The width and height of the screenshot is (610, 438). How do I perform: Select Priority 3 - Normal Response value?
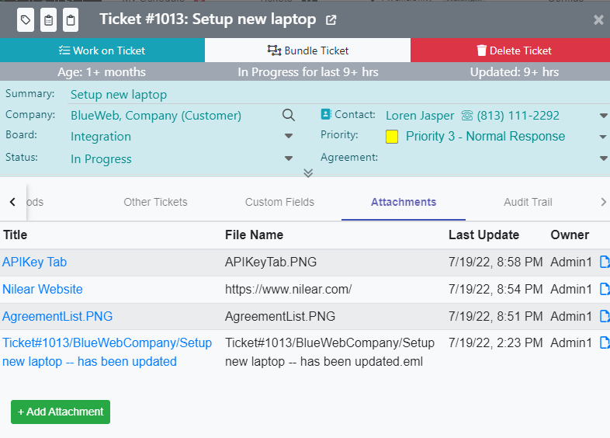[x=485, y=136]
